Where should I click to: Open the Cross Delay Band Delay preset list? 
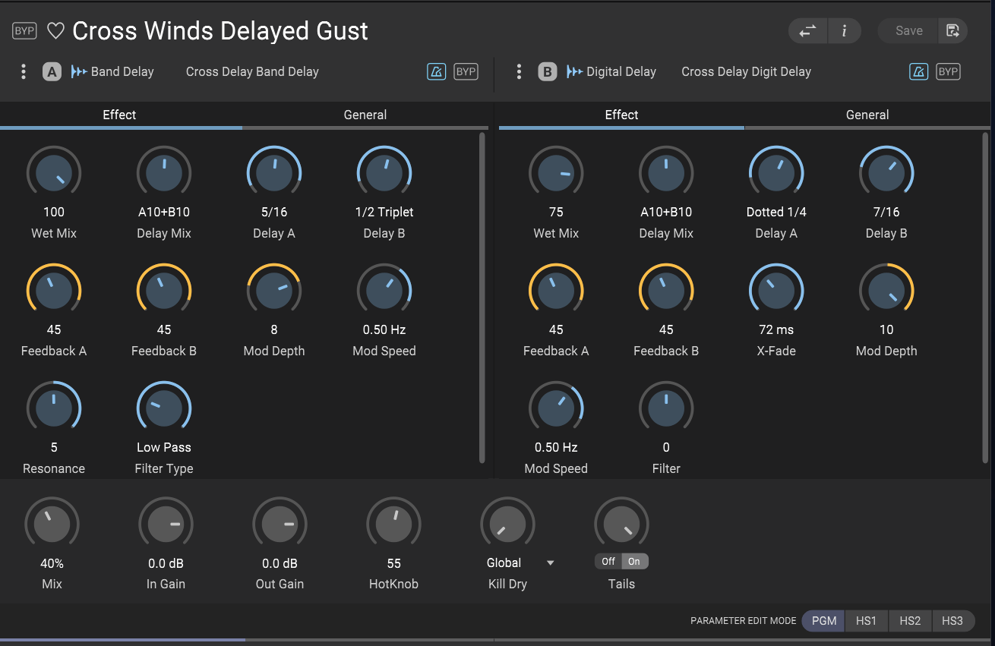tap(252, 72)
